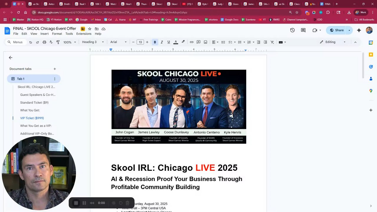Open the Heading 3 paragraph style dropdown
This screenshot has height=212, width=377.
pyautogui.click(x=93, y=42)
